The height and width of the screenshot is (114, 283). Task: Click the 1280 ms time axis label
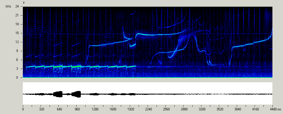click(95, 109)
